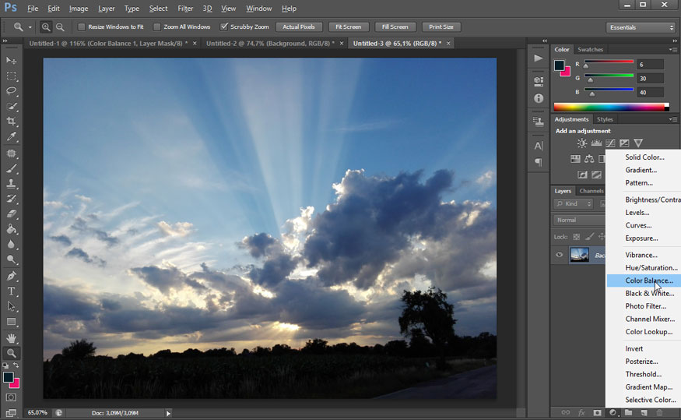The width and height of the screenshot is (681, 420).
Task: Switch to the Swatches tab
Action: pos(590,49)
